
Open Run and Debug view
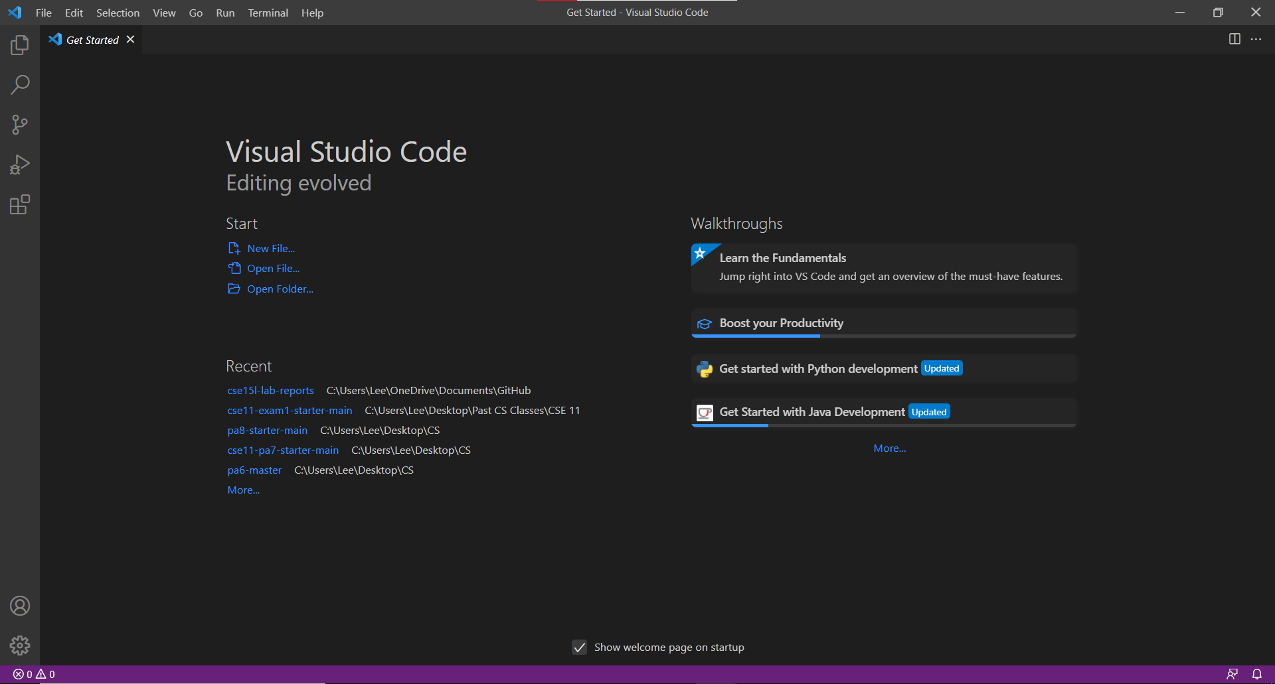coord(20,165)
